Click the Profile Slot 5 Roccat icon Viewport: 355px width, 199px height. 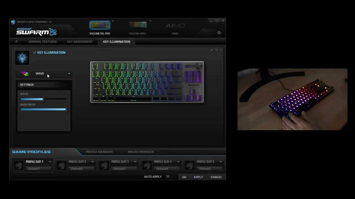click(x=189, y=165)
